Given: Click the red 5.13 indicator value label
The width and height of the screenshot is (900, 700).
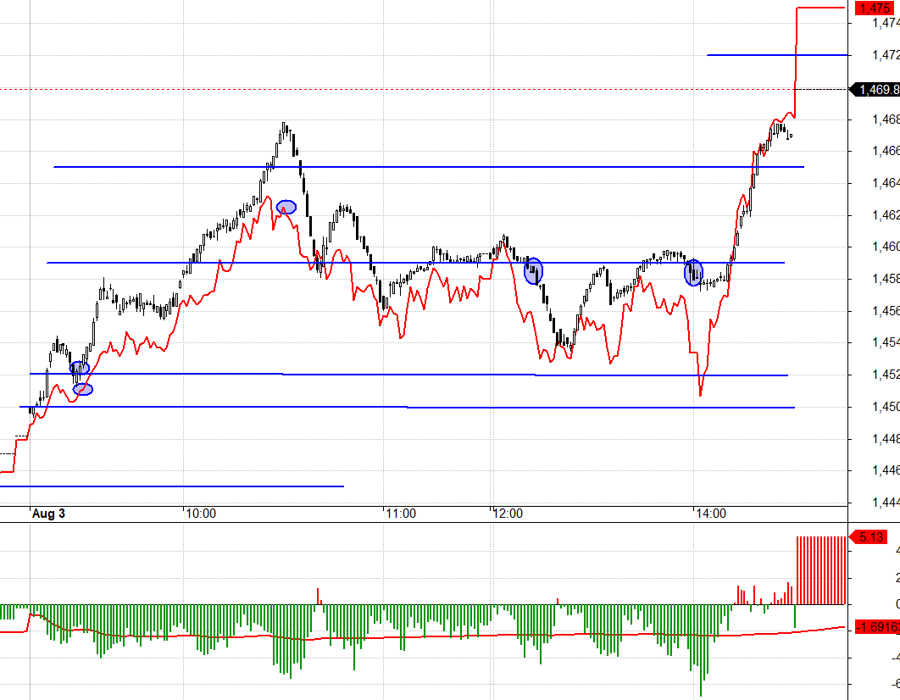Looking at the screenshot, I should [x=871, y=537].
